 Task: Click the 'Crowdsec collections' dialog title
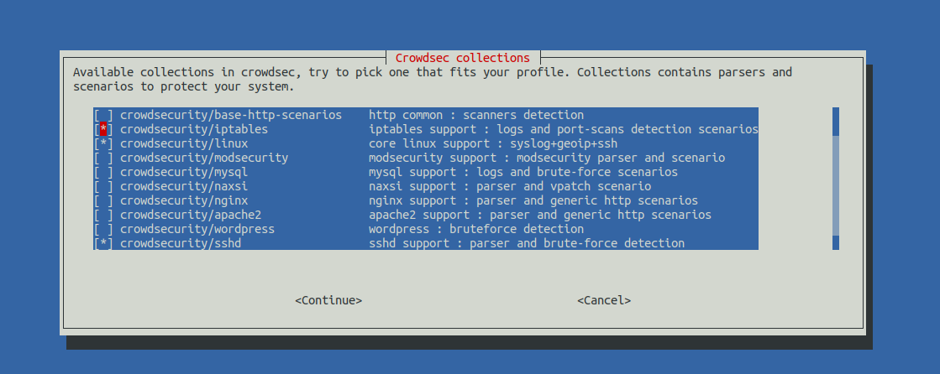(x=462, y=58)
